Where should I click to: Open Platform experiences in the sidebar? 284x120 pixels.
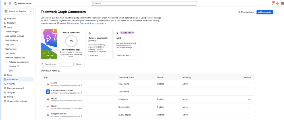point(15,58)
